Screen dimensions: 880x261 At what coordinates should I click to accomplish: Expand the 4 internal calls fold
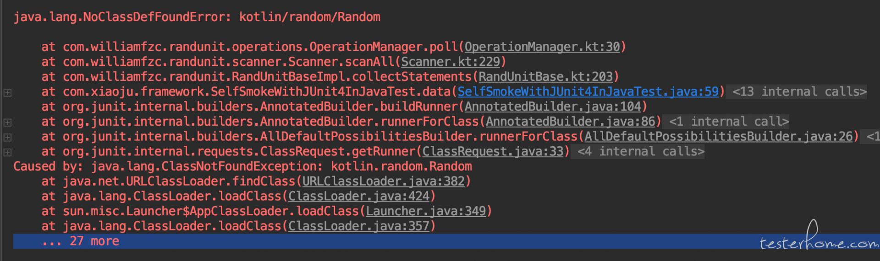641,152
